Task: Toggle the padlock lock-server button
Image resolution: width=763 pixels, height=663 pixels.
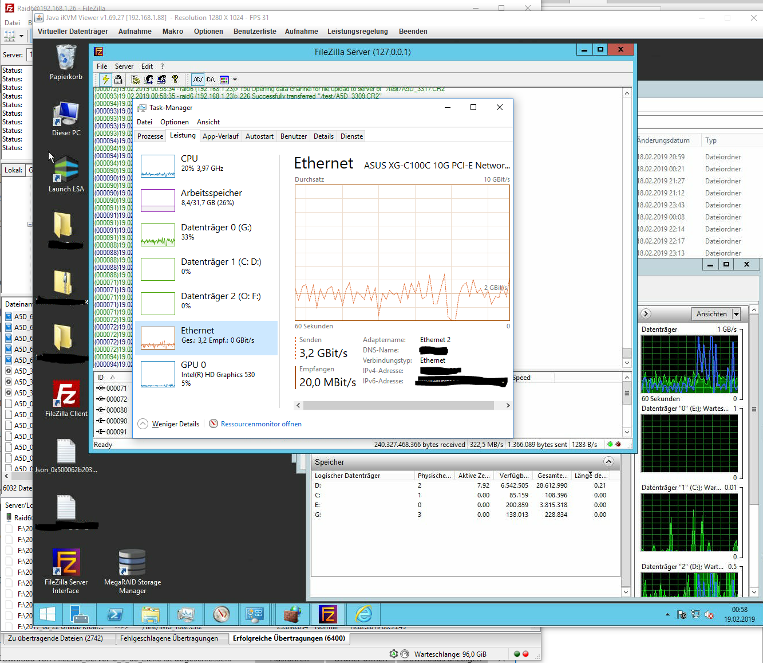Action: (118, 80)
